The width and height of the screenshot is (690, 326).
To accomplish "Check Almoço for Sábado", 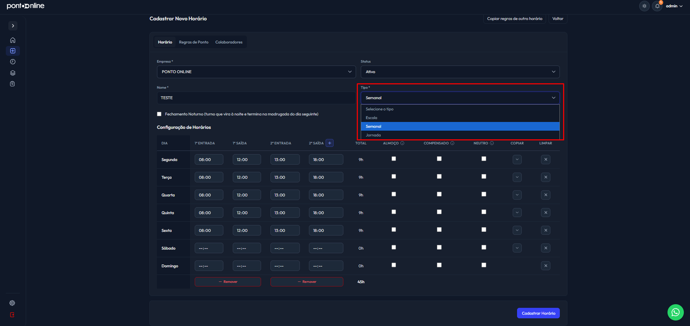I will point(394,247).
